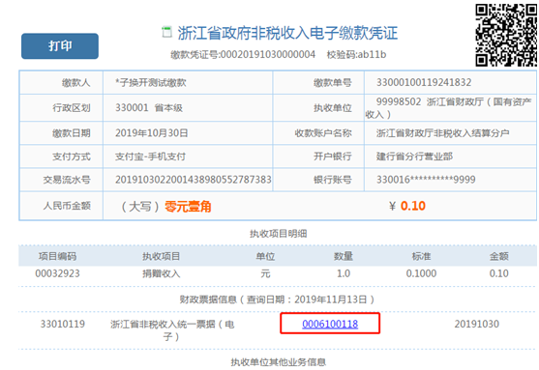539x370 pixels.
Task: Select the 捐赠收入 item row
Action: coord(278,273)
